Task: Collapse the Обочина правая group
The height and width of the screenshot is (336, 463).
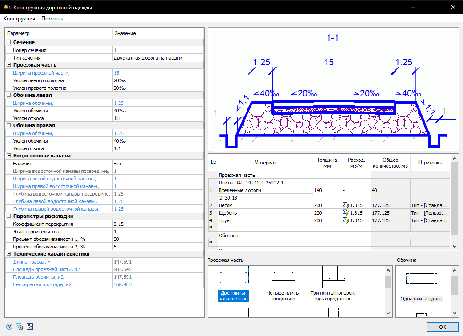Action: tap(8, 125)
